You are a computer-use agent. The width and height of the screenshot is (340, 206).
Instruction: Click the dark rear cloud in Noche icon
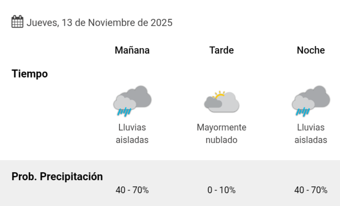[319, 96]
